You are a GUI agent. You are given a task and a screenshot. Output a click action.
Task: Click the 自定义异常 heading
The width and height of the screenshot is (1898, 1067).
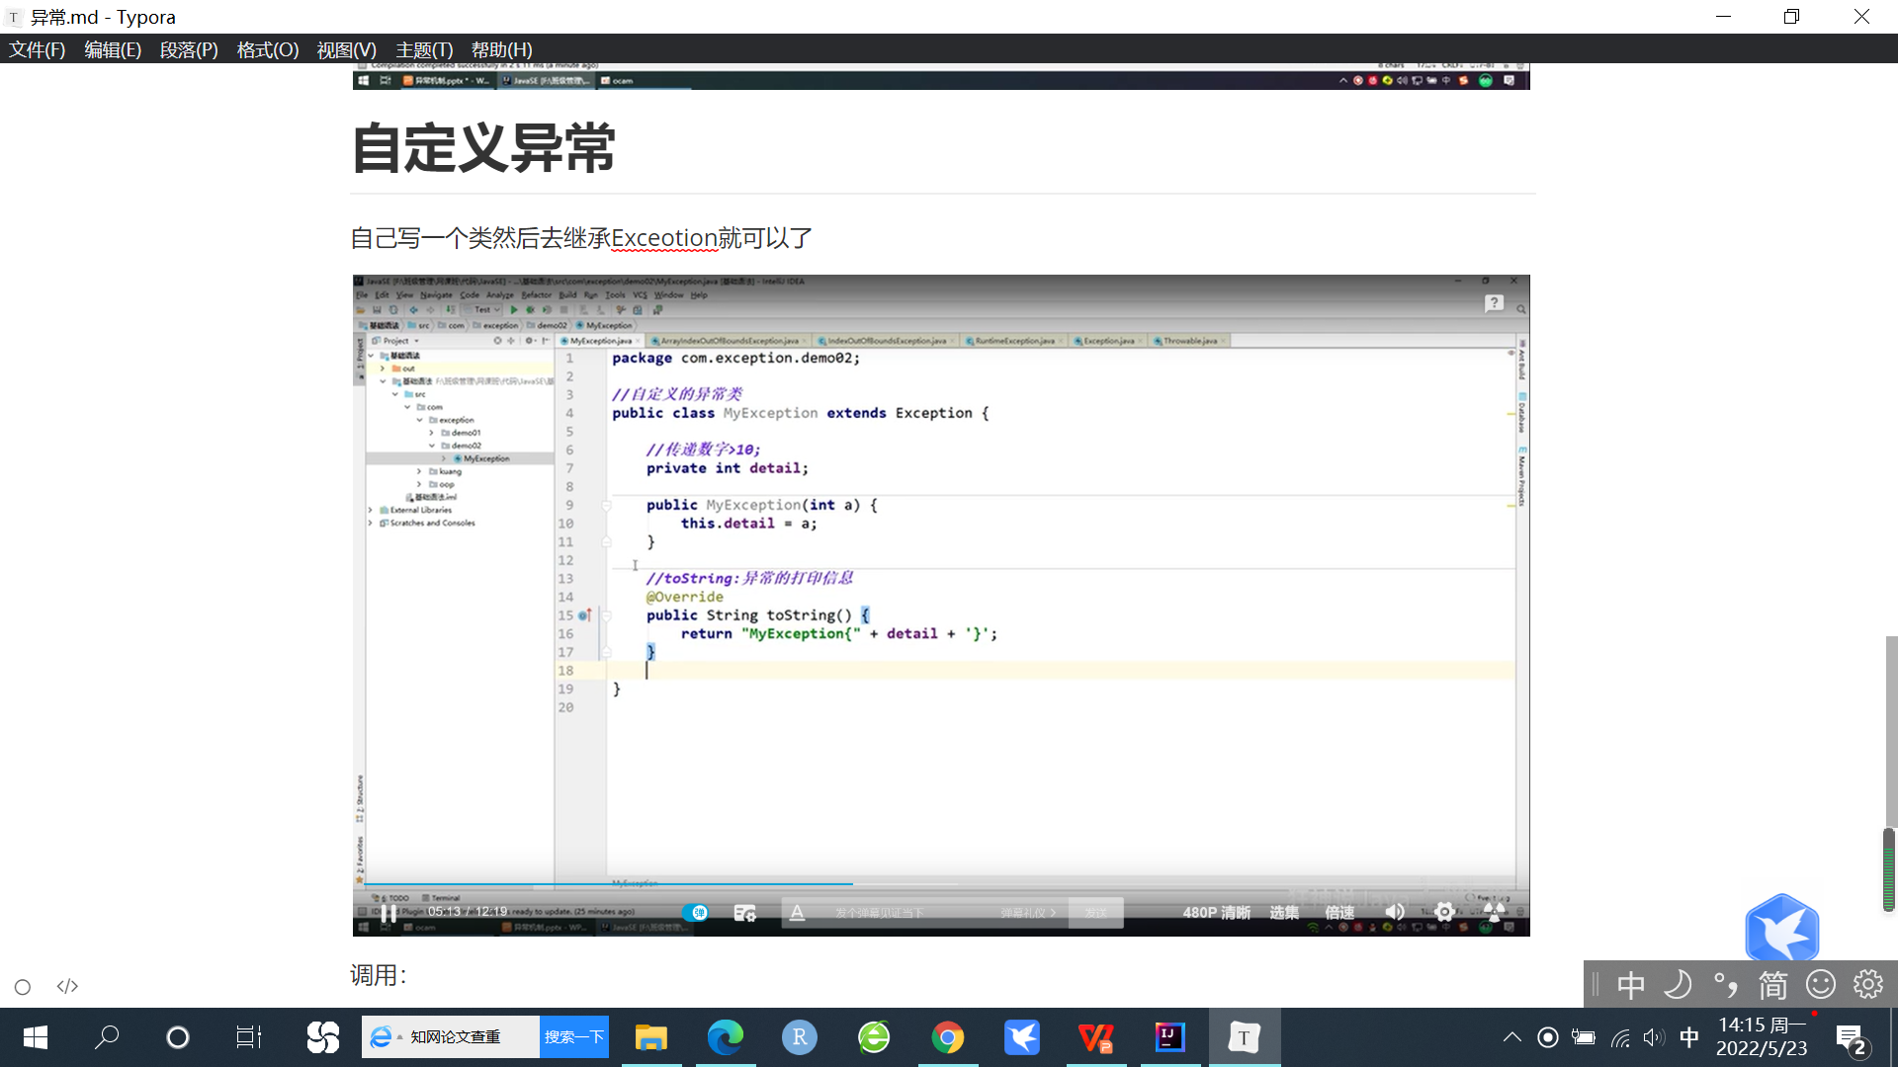coord(483,149)
